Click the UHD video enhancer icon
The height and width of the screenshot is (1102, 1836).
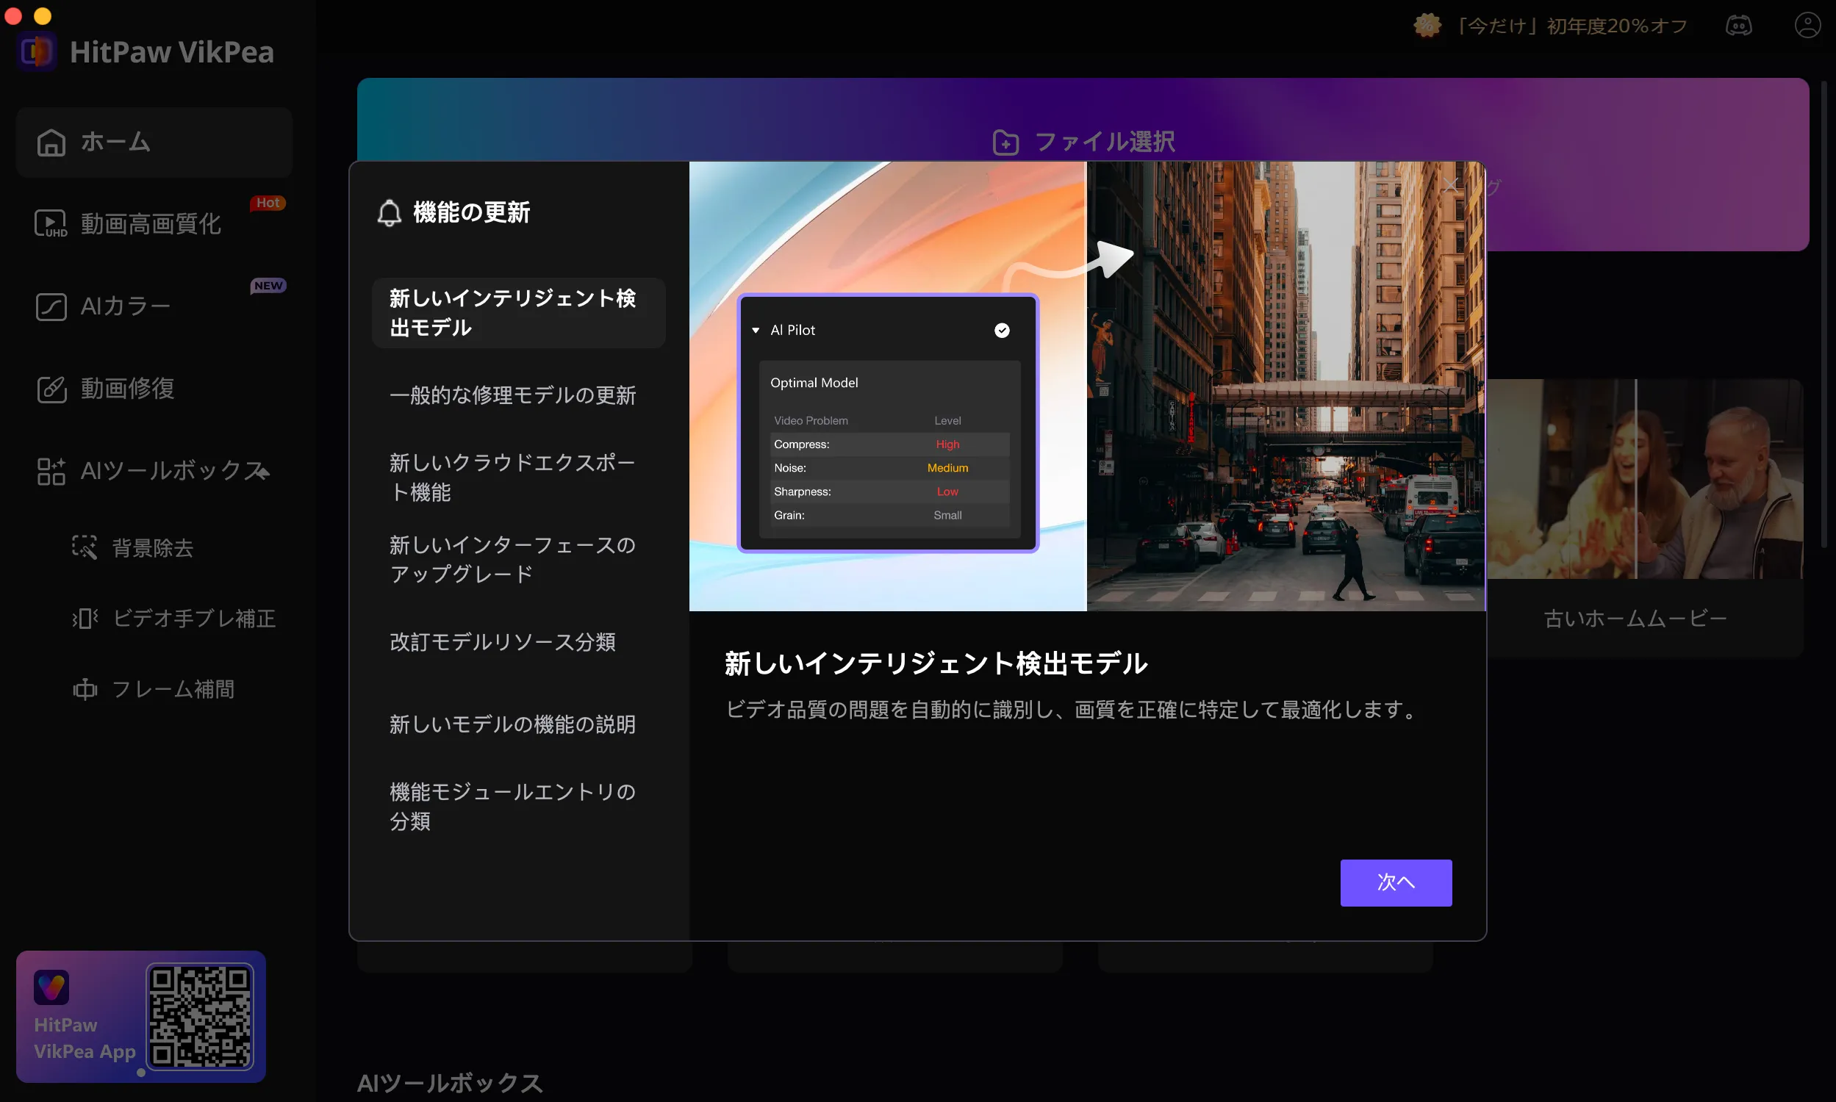[51, 224]
